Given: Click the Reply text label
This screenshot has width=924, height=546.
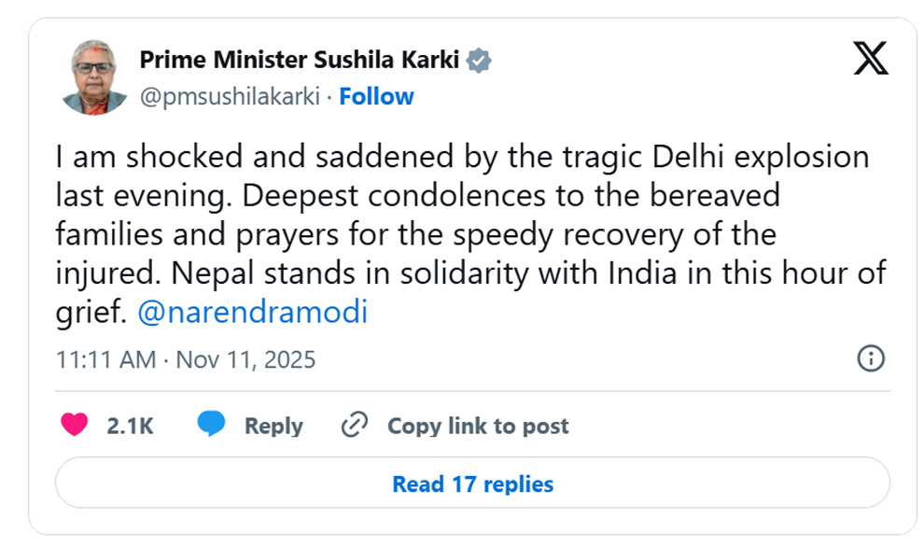Looking at the screenshot, I should (273, 427).
